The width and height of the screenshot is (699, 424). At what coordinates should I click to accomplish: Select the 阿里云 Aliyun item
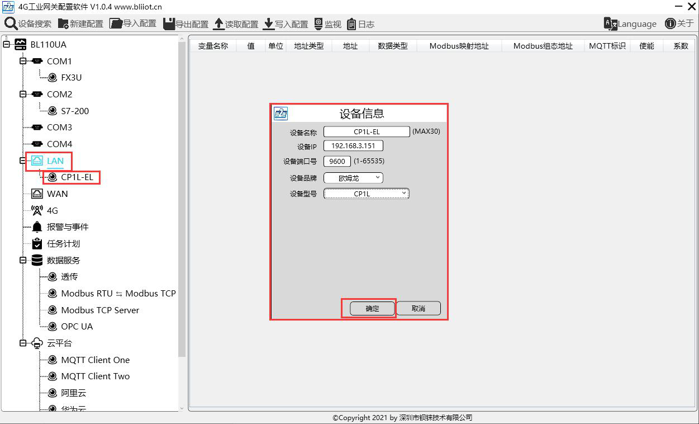74,393
